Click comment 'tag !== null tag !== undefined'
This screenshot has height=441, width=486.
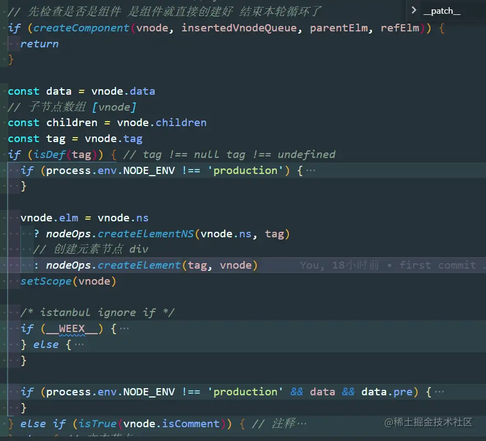pyautogui.click(x=239, y=155)
